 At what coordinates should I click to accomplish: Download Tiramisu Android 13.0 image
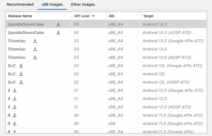[x=35, y=49]
